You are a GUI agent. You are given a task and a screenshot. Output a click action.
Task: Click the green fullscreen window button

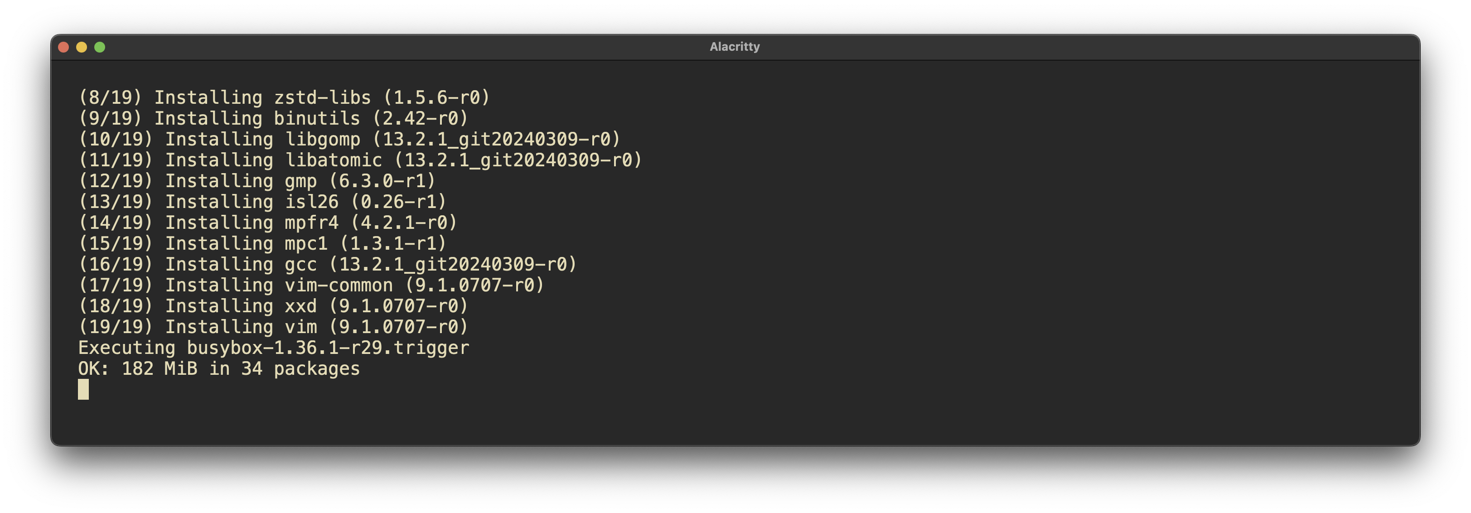(100, 48)
